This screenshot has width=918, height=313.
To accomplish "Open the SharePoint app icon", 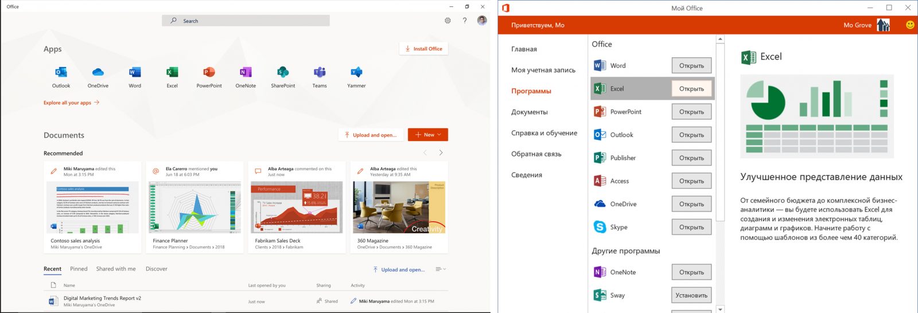I will point(283,73).
